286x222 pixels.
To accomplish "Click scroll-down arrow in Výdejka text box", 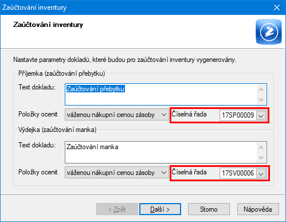I will (261, 158).
